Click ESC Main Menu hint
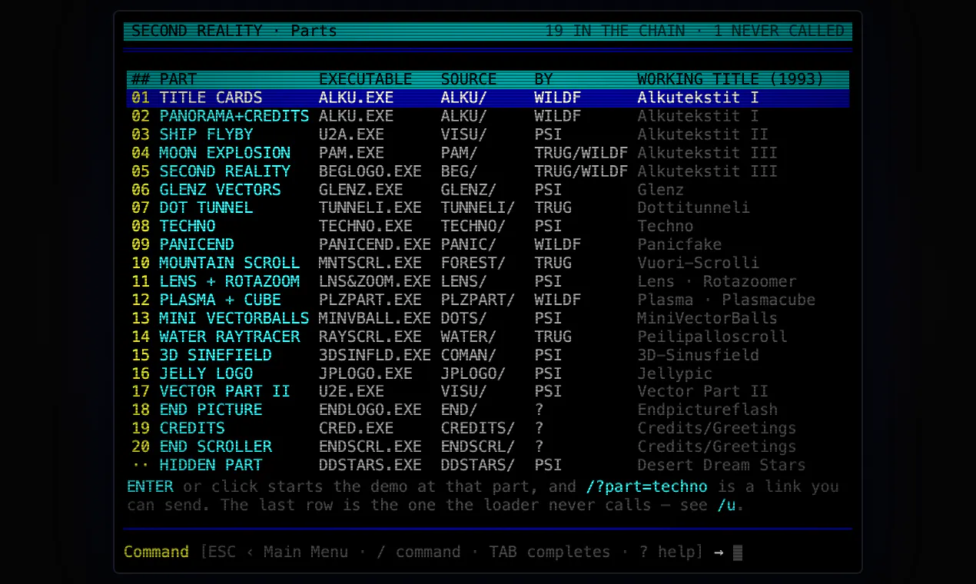The image size is (976, 584). coord(278,552)
